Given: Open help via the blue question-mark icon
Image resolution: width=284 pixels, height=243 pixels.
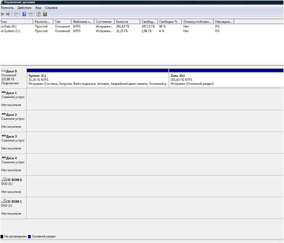Looking at the screenshot, I should (x=24, y=14).
